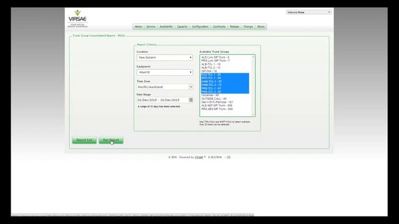
Task: Click scroll-down arrow of trunk groups list
Action: click(253, 114)
